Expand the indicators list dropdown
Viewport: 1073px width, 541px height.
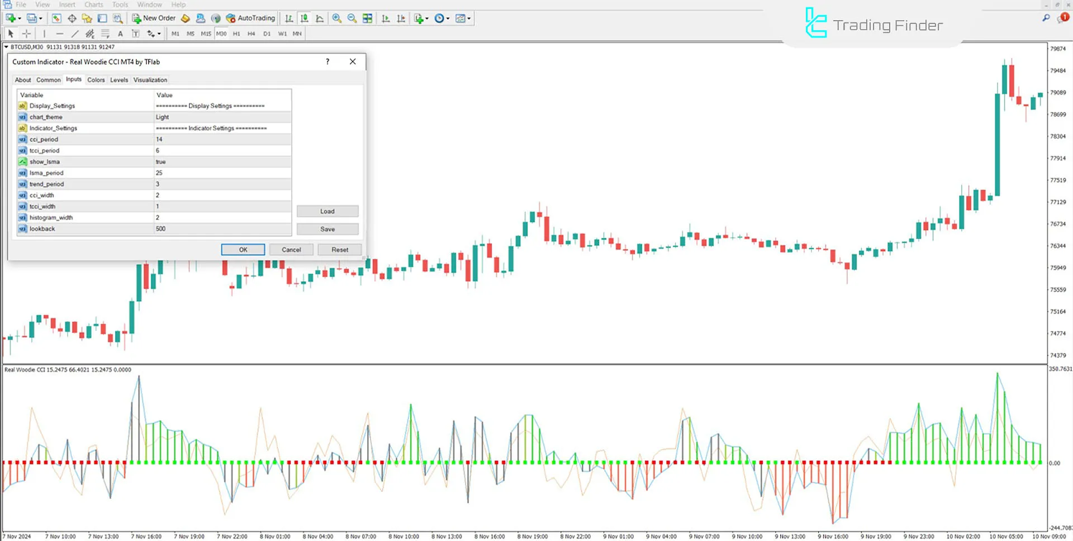[x=426, y=18]
